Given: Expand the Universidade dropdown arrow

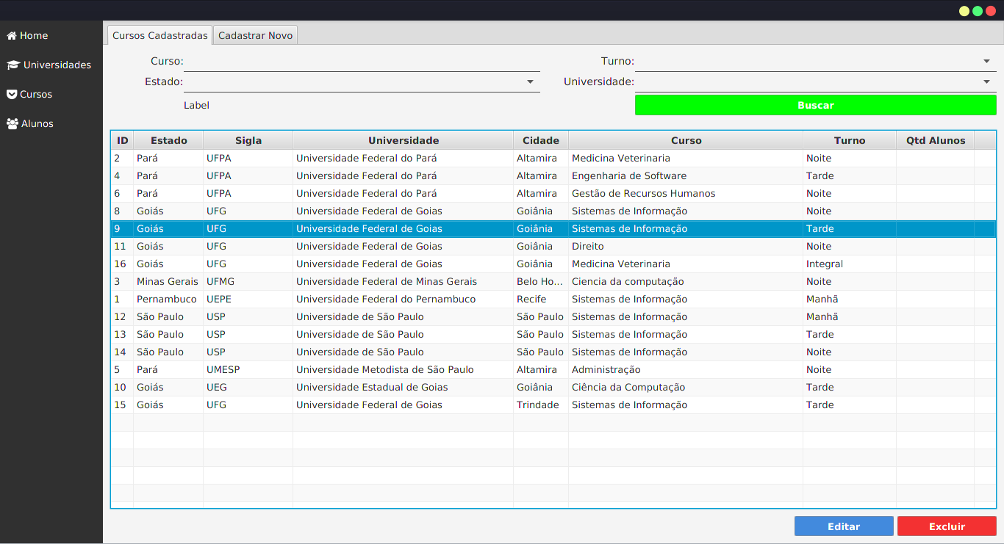Looking at the screenshot, I should tap(986, 82).
